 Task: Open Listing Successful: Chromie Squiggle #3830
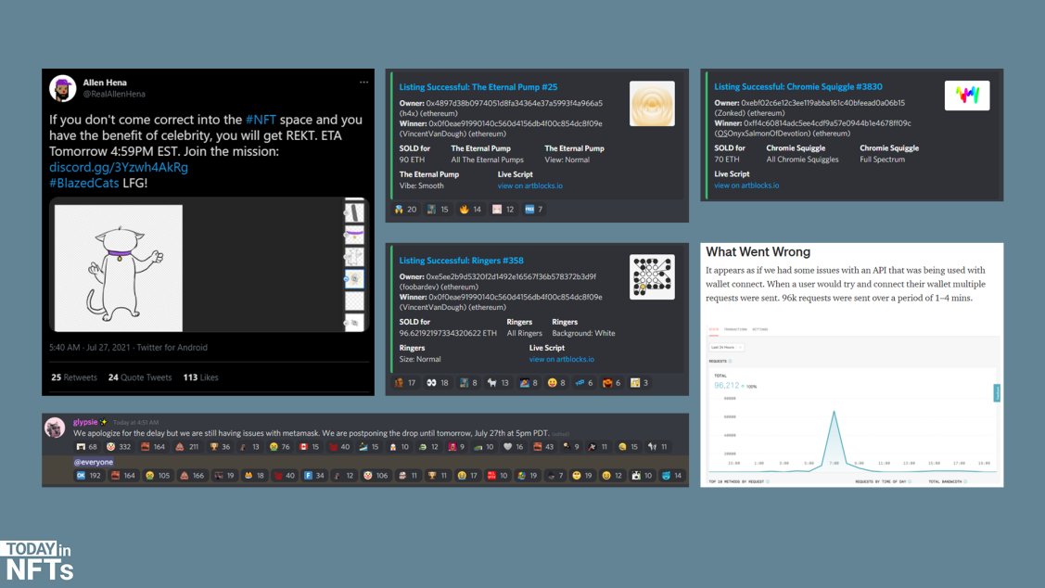click(x=797, y=86)
